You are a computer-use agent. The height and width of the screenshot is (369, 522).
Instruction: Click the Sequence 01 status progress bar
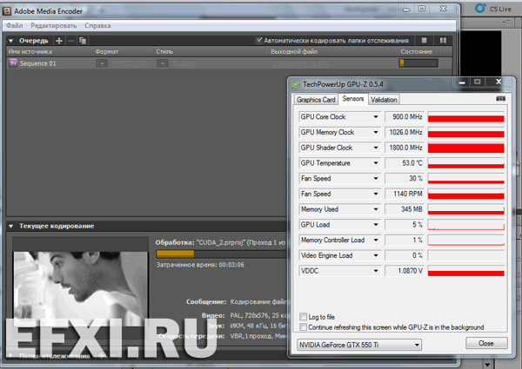418,63
